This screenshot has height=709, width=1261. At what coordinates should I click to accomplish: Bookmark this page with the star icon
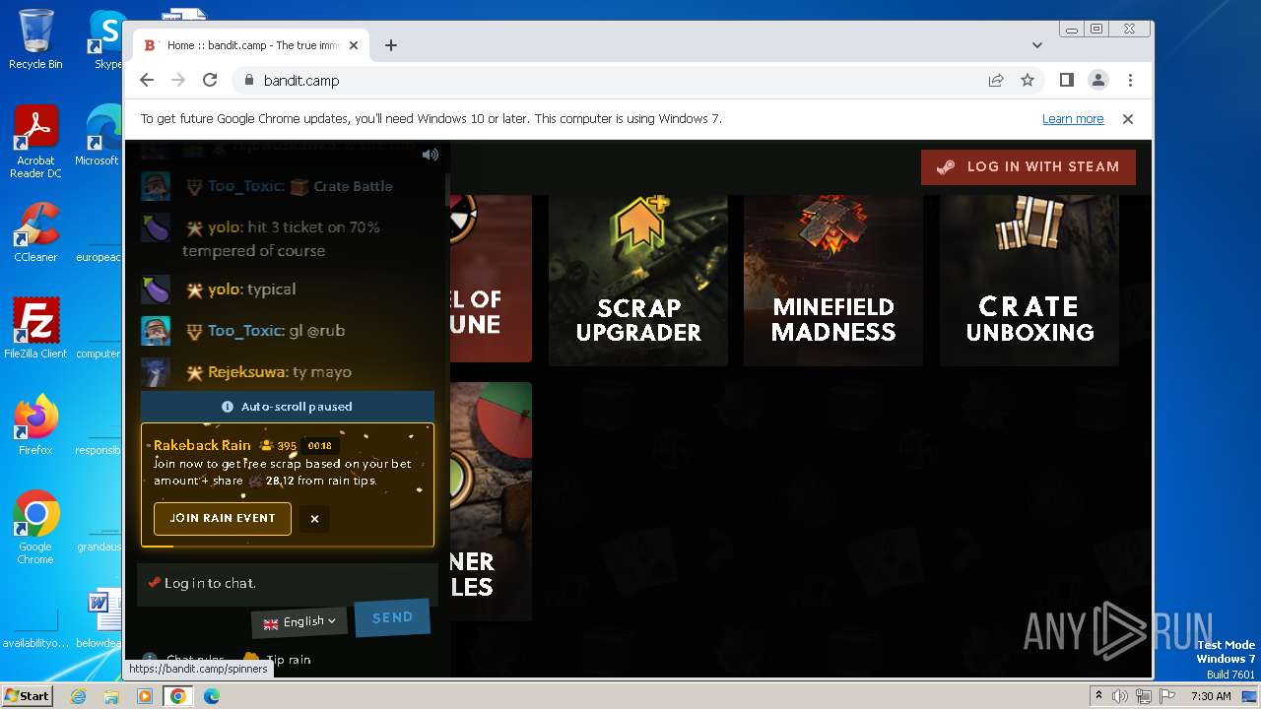(1028, 81)
